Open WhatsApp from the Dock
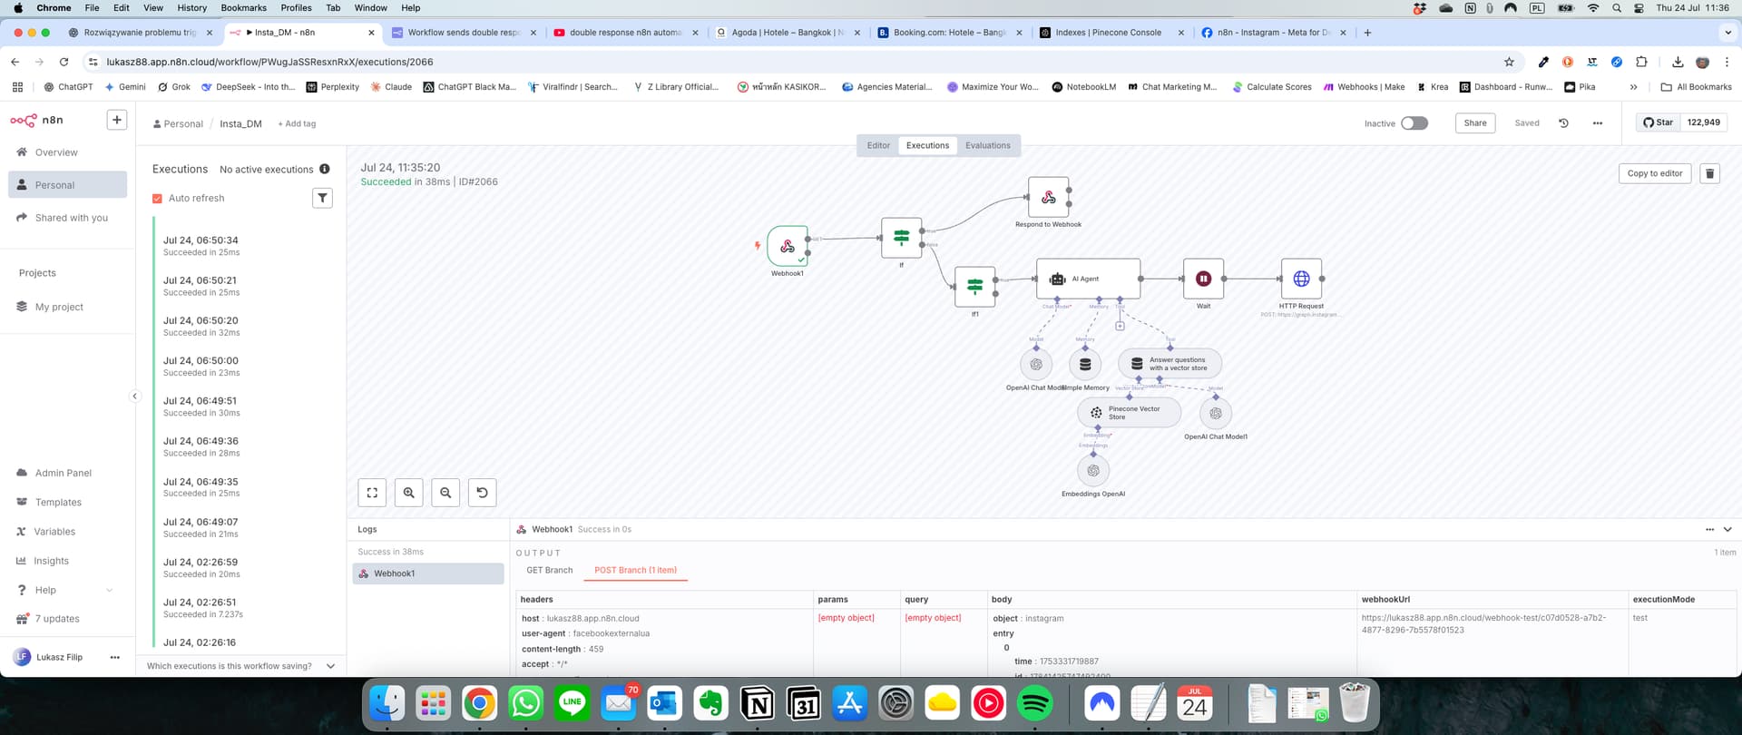The width and height of the screenshot is (1742, 735). tap(526, 703)
